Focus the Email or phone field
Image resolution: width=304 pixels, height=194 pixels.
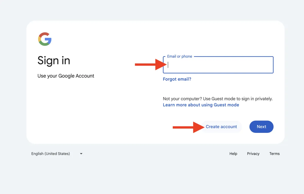coord(218,65)
